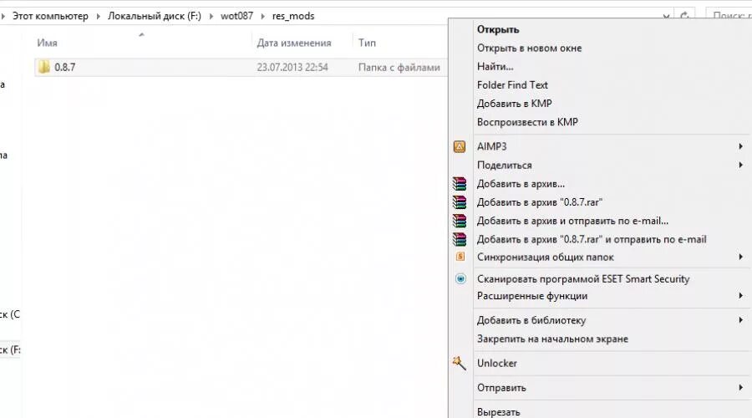Select 'Сканировать программой ESET Smart Security'

(x=582, y=279)
